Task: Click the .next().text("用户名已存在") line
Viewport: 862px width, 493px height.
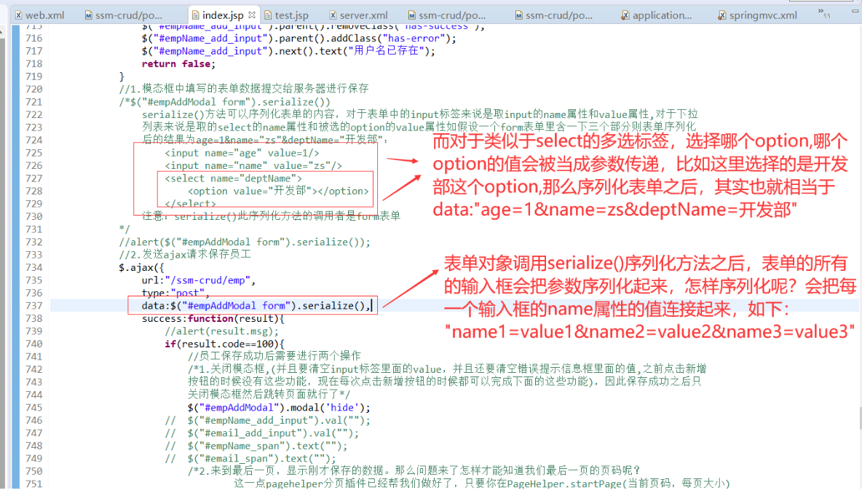Action: (288, 51)
